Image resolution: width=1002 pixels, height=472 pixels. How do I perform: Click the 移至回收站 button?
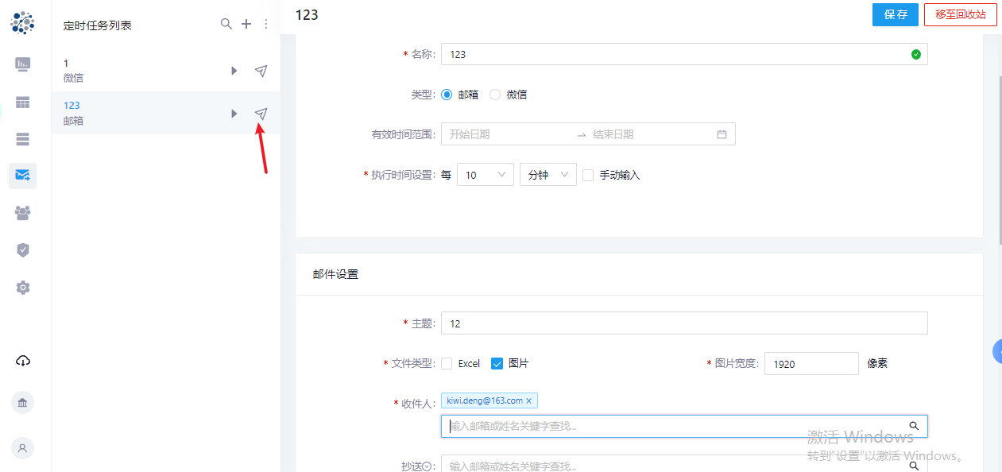(x=960, y=14)
